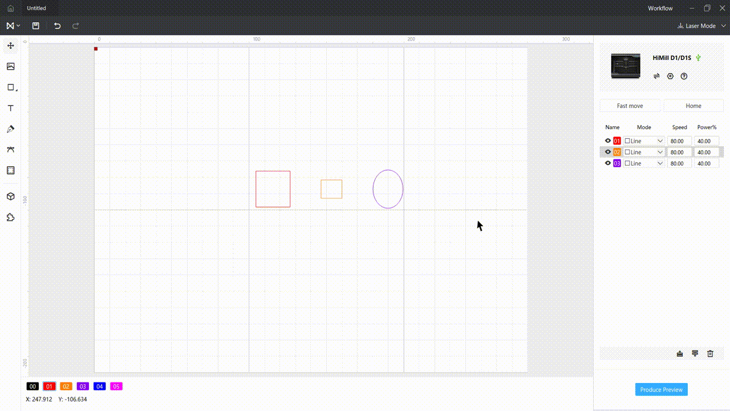Image resolution: width=730 pixels, height=411 pixels.
Task: Open the 3D cube tool
Action: point(10,196)
